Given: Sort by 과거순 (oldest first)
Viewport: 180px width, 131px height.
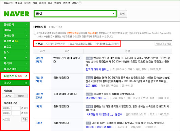Looking at the screenshot, I should point(8,96).
